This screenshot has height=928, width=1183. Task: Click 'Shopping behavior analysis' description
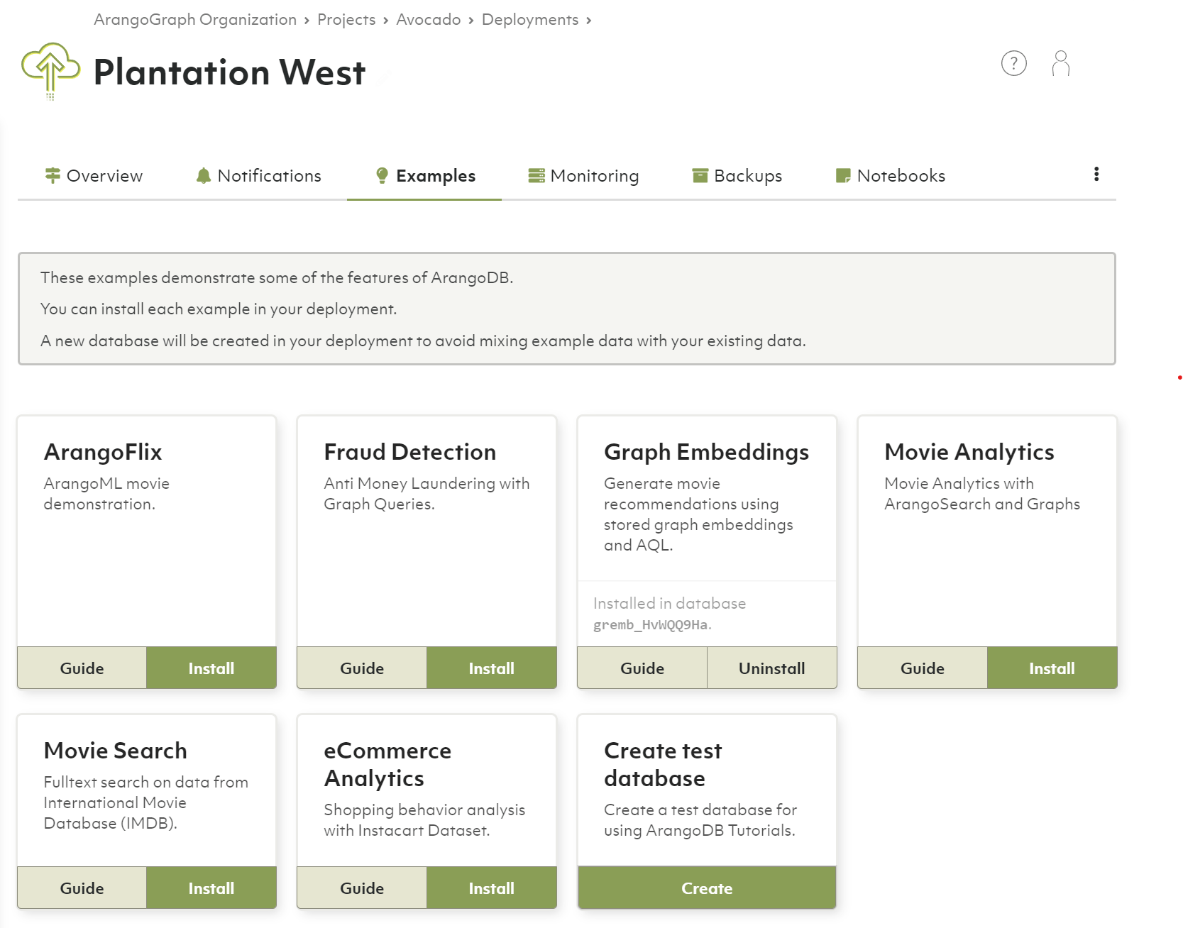coord(424,819)
